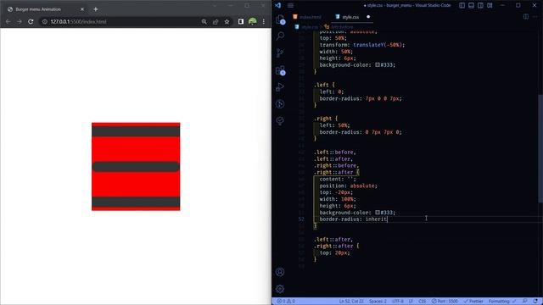Split the editor to the right
The width and height of the screenshot is (543, 305).
tap(526, 17)
